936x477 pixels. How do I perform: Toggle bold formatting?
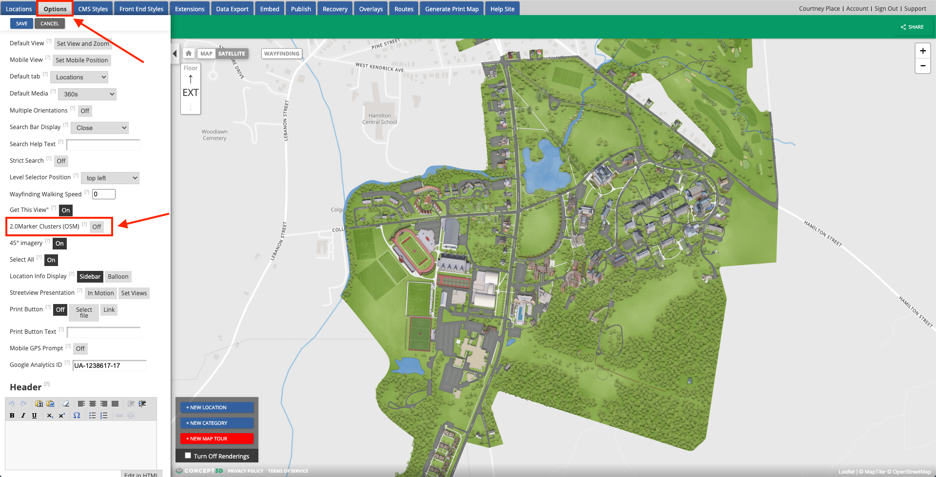point(12,416)
